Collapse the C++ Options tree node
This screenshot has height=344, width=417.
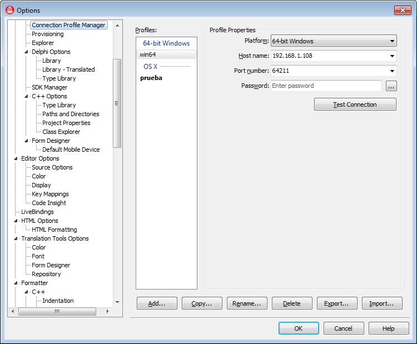pos(26,97)
